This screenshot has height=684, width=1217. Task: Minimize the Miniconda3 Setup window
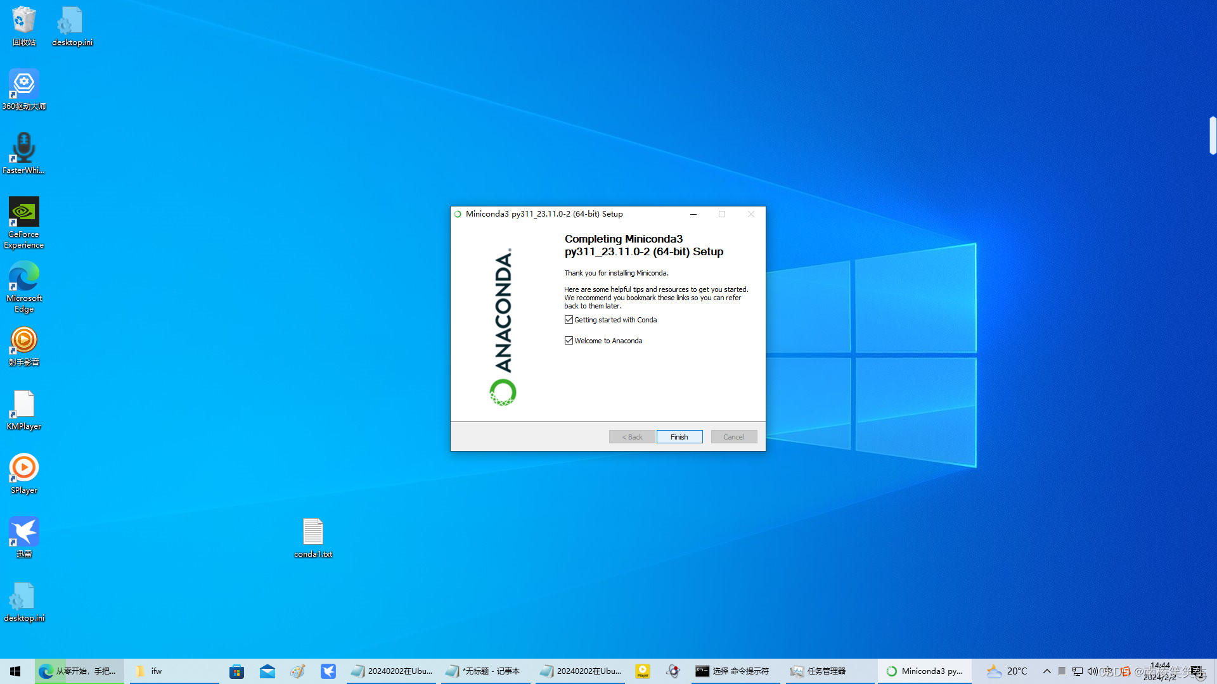[x=693, y=214]
